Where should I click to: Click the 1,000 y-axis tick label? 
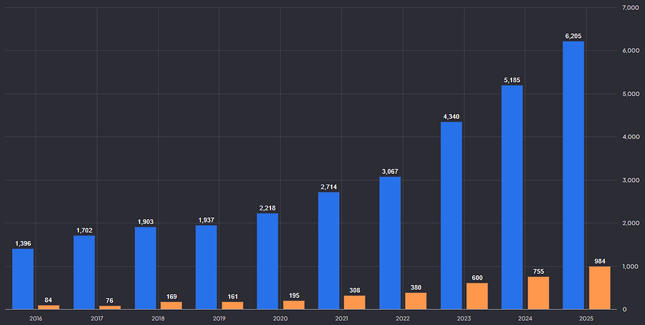pyautogui.click(x=631, y=267)
